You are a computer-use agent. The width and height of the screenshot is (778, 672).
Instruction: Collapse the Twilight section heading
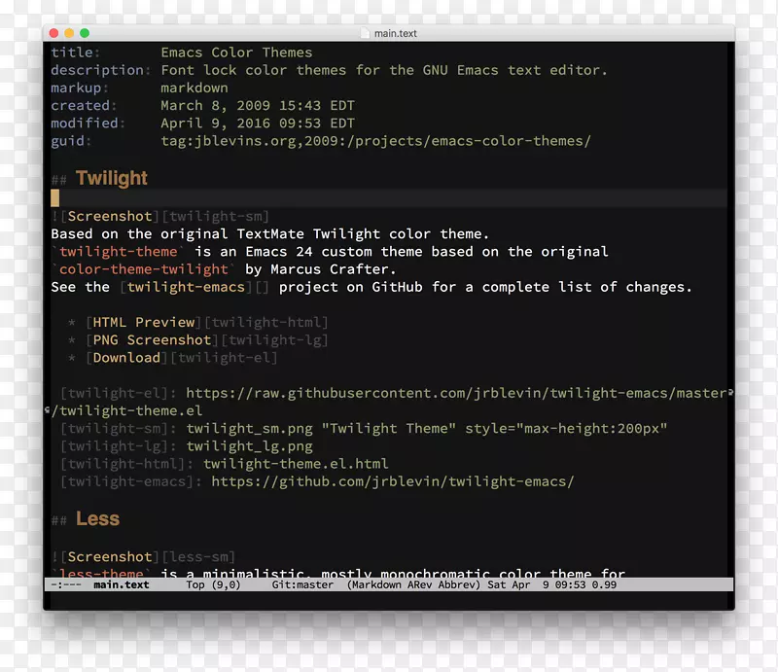tap(110, 178)
